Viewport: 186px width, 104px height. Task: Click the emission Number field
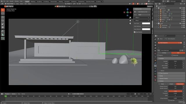tap(175, 61)
